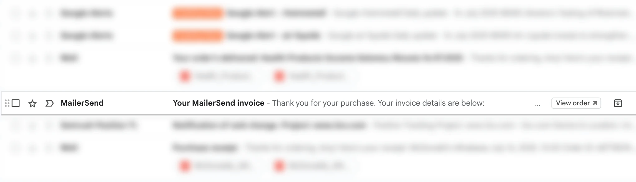Viewport: 636px width, 182px height.
Task: Click the ellipsis before View order
Action: [537, 104]
